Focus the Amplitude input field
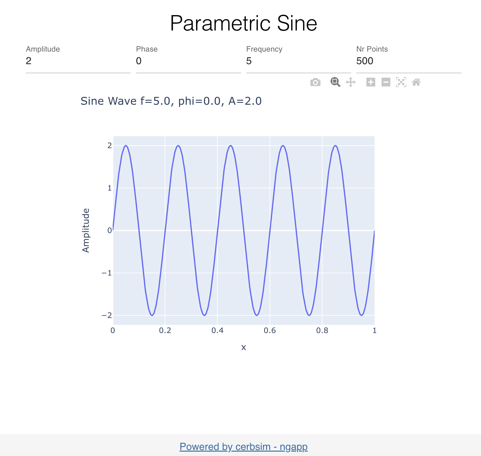Viewport: 481px width, 456px height. (x=78, y=61)
